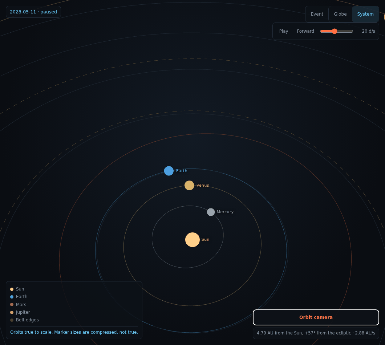The height and width of the screenshot is (345, 385).
Task: Click the 'Sun' label beside the star
Action: [x=205, y=239]
